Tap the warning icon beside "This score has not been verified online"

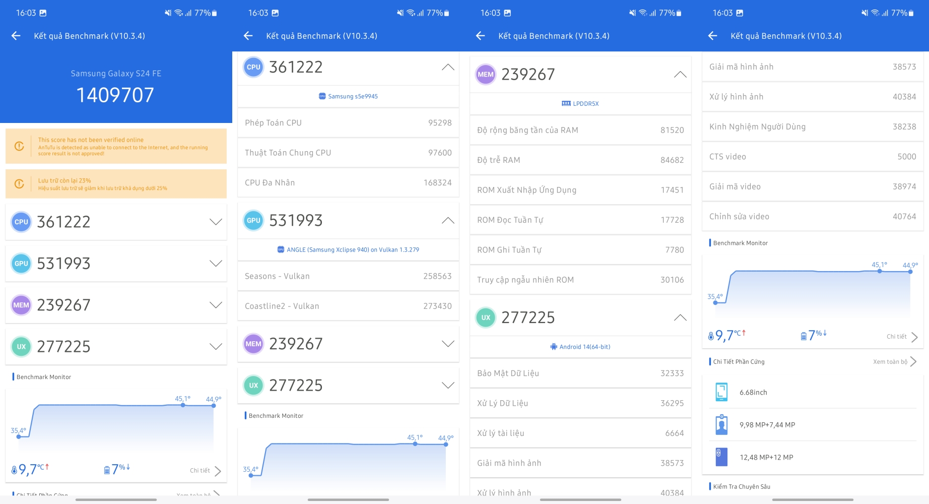[x=19, y=146]
